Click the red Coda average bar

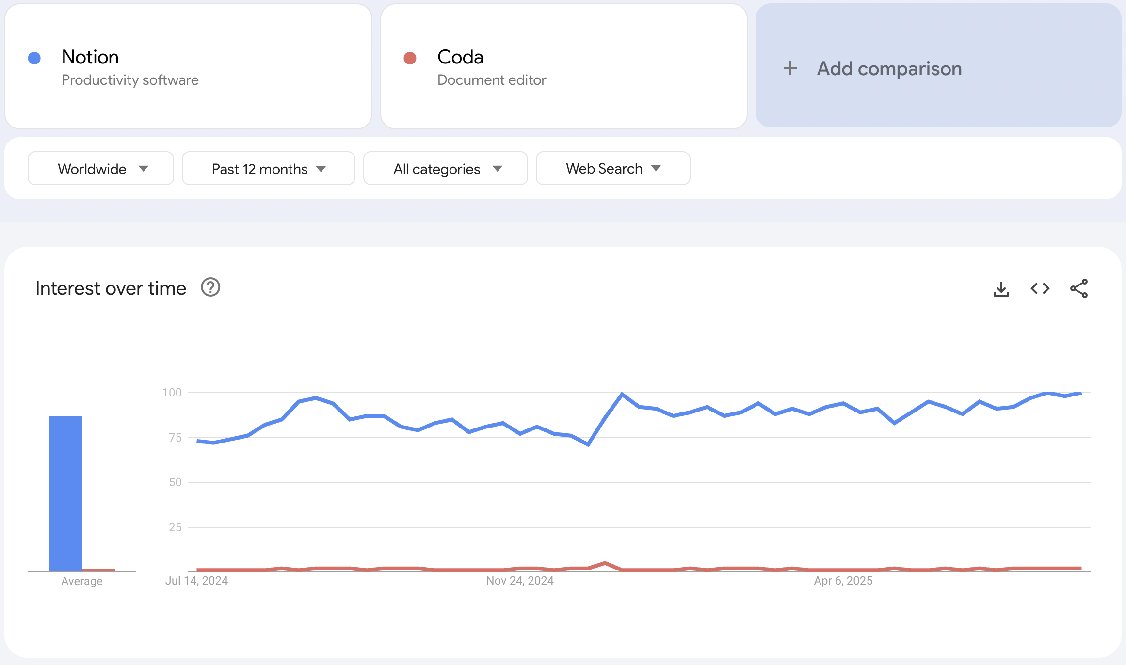coord(98,570)
